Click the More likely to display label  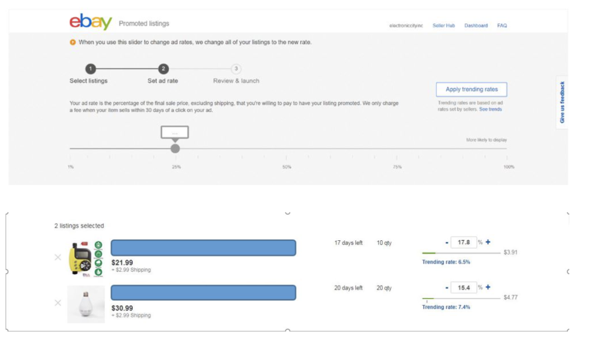point(486,140)
